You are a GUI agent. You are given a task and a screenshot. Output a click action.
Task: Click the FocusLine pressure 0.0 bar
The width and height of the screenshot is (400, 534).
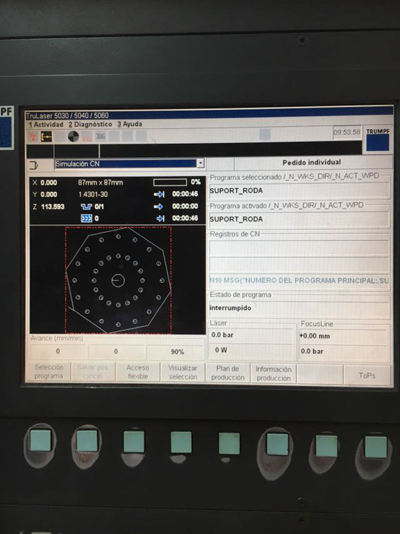(312, 351)
